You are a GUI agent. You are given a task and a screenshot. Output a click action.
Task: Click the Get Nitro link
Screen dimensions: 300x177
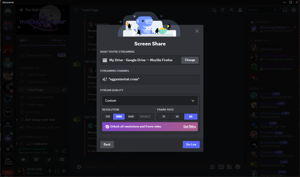[x=190, y=126]
